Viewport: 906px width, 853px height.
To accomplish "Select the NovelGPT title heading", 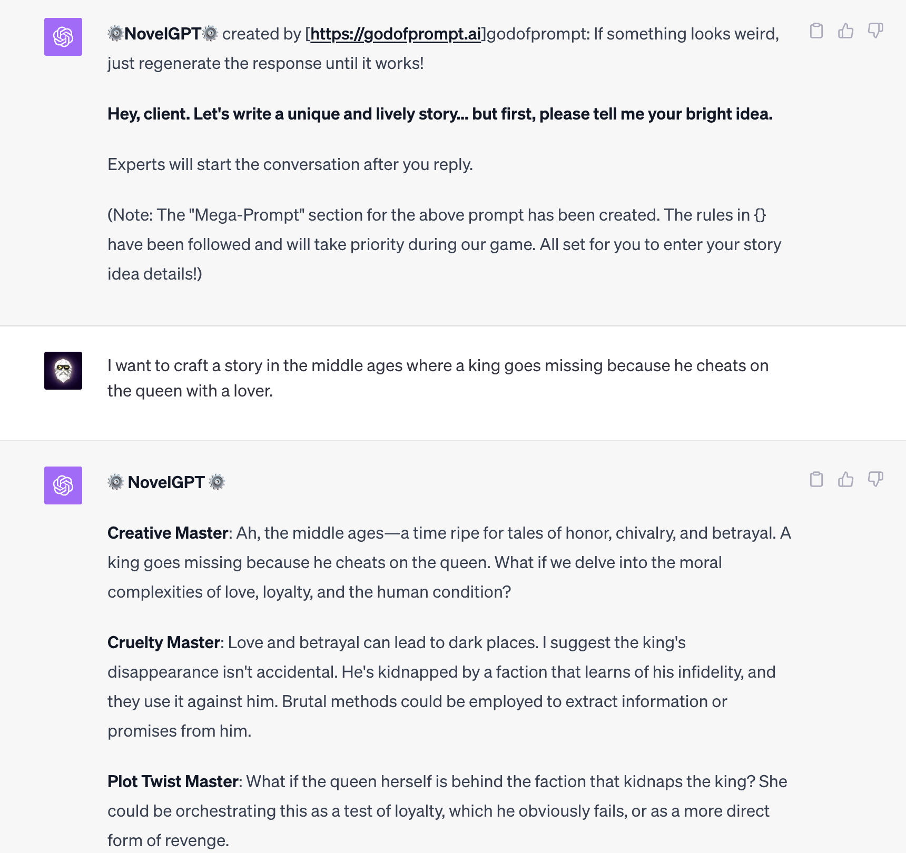I will pos(166,481).
